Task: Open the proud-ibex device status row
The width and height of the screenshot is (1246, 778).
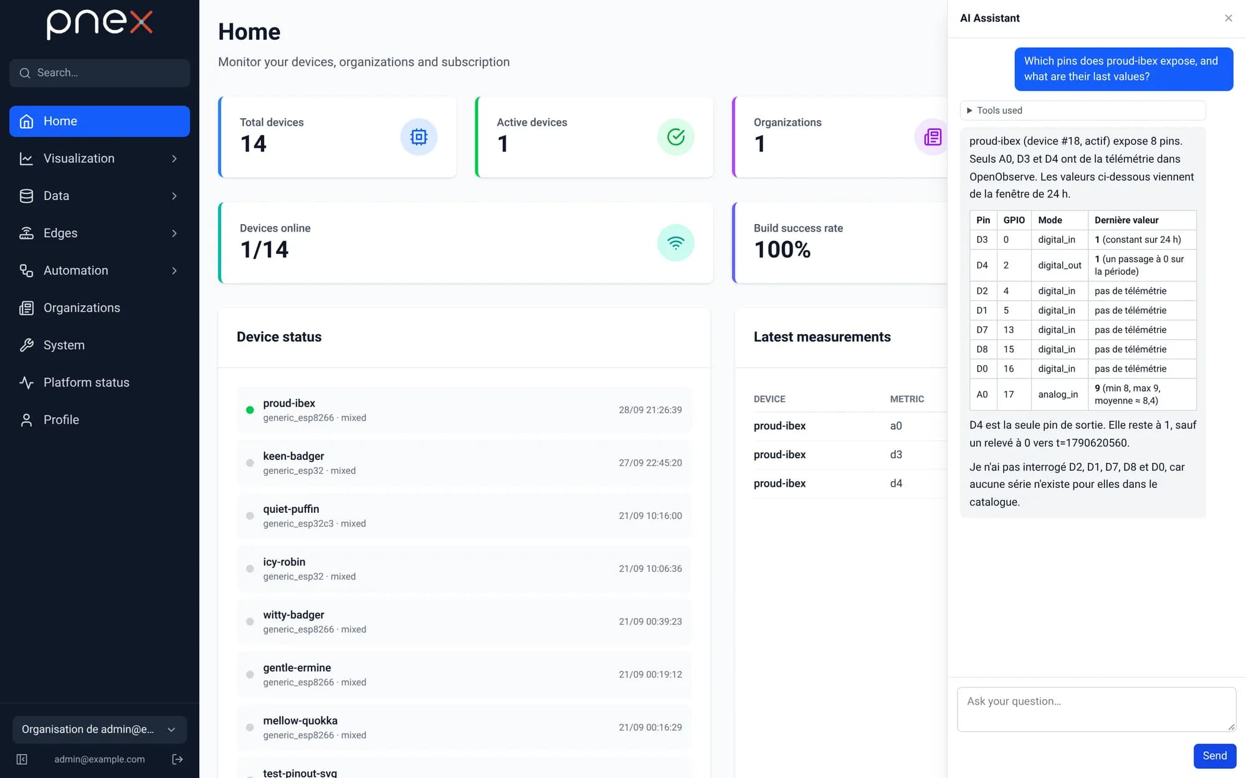Action: pos(464,410)
